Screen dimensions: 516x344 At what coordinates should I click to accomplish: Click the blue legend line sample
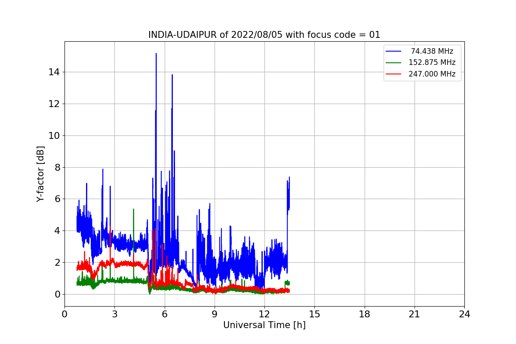[x=393, y=51]
